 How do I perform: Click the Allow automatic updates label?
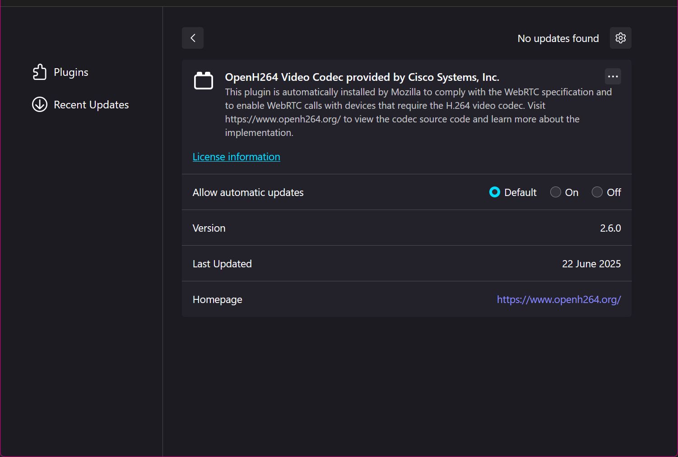248,192
